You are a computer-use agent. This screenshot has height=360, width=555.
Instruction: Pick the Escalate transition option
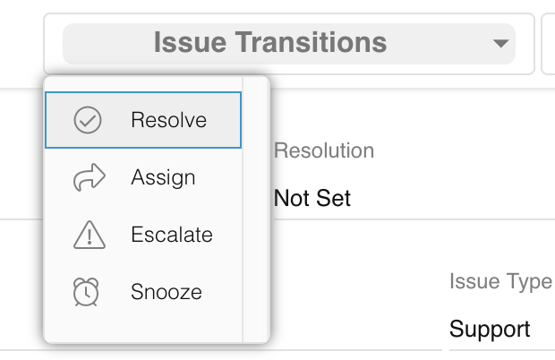[143, 235]
